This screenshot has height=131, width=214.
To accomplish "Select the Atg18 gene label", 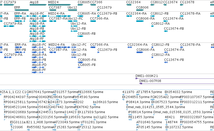I will tap(34, 2).
